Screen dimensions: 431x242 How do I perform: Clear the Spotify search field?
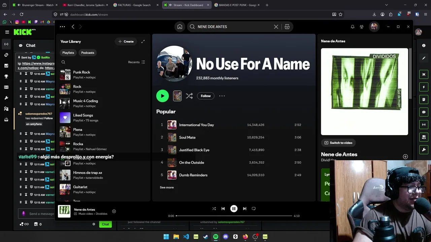pyautogui.click(x=276, y=27)
